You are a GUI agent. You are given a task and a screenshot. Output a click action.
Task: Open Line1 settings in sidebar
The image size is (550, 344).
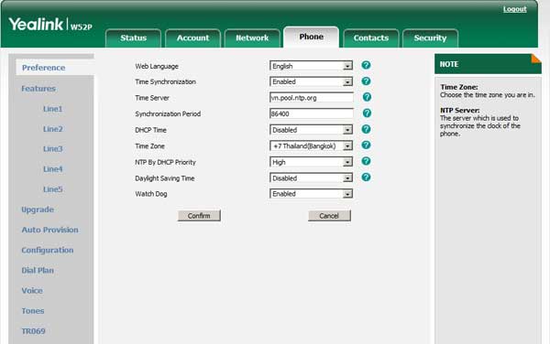(52, 109)
